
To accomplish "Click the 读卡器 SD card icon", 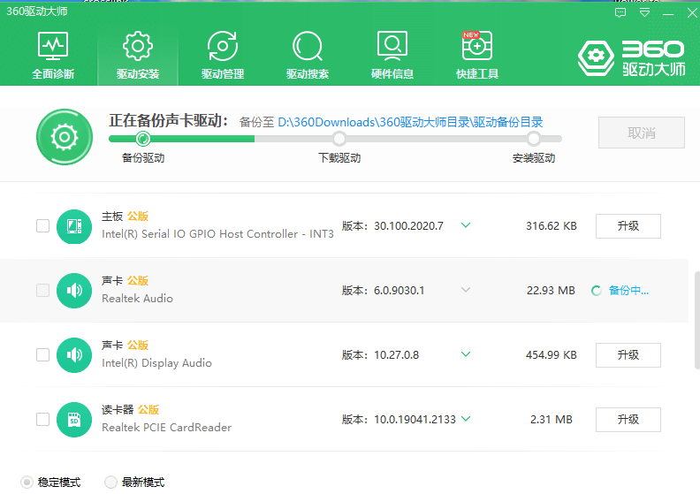I will coord(74,420).
